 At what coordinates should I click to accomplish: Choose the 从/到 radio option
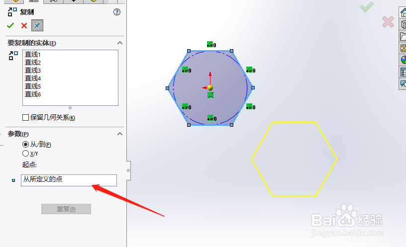pos(25,144)
